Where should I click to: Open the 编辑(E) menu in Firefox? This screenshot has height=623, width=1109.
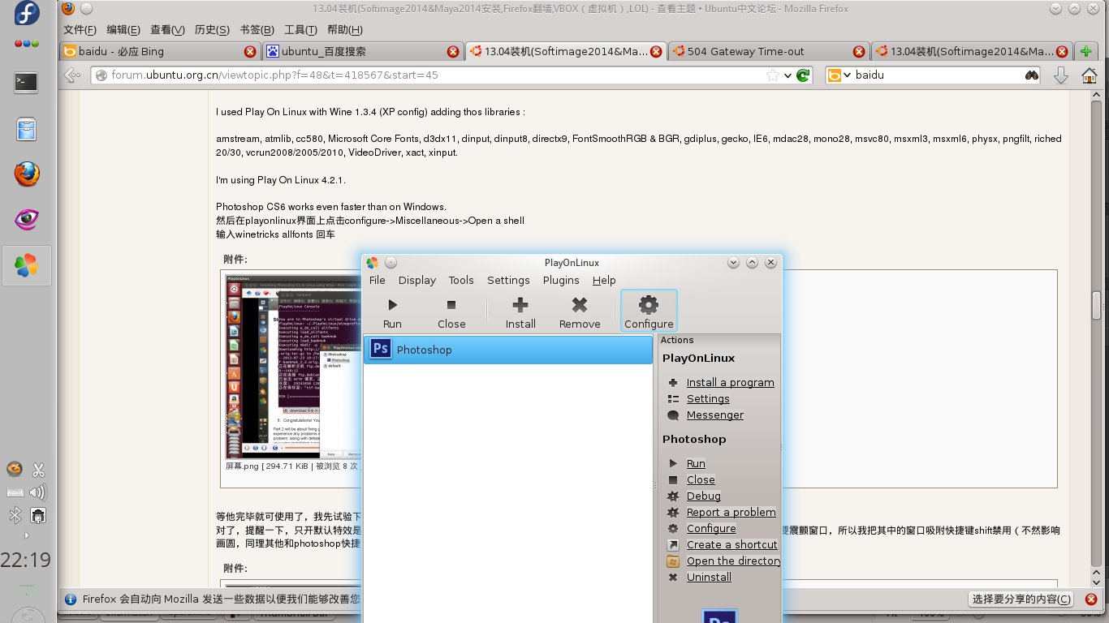(123, 30)
